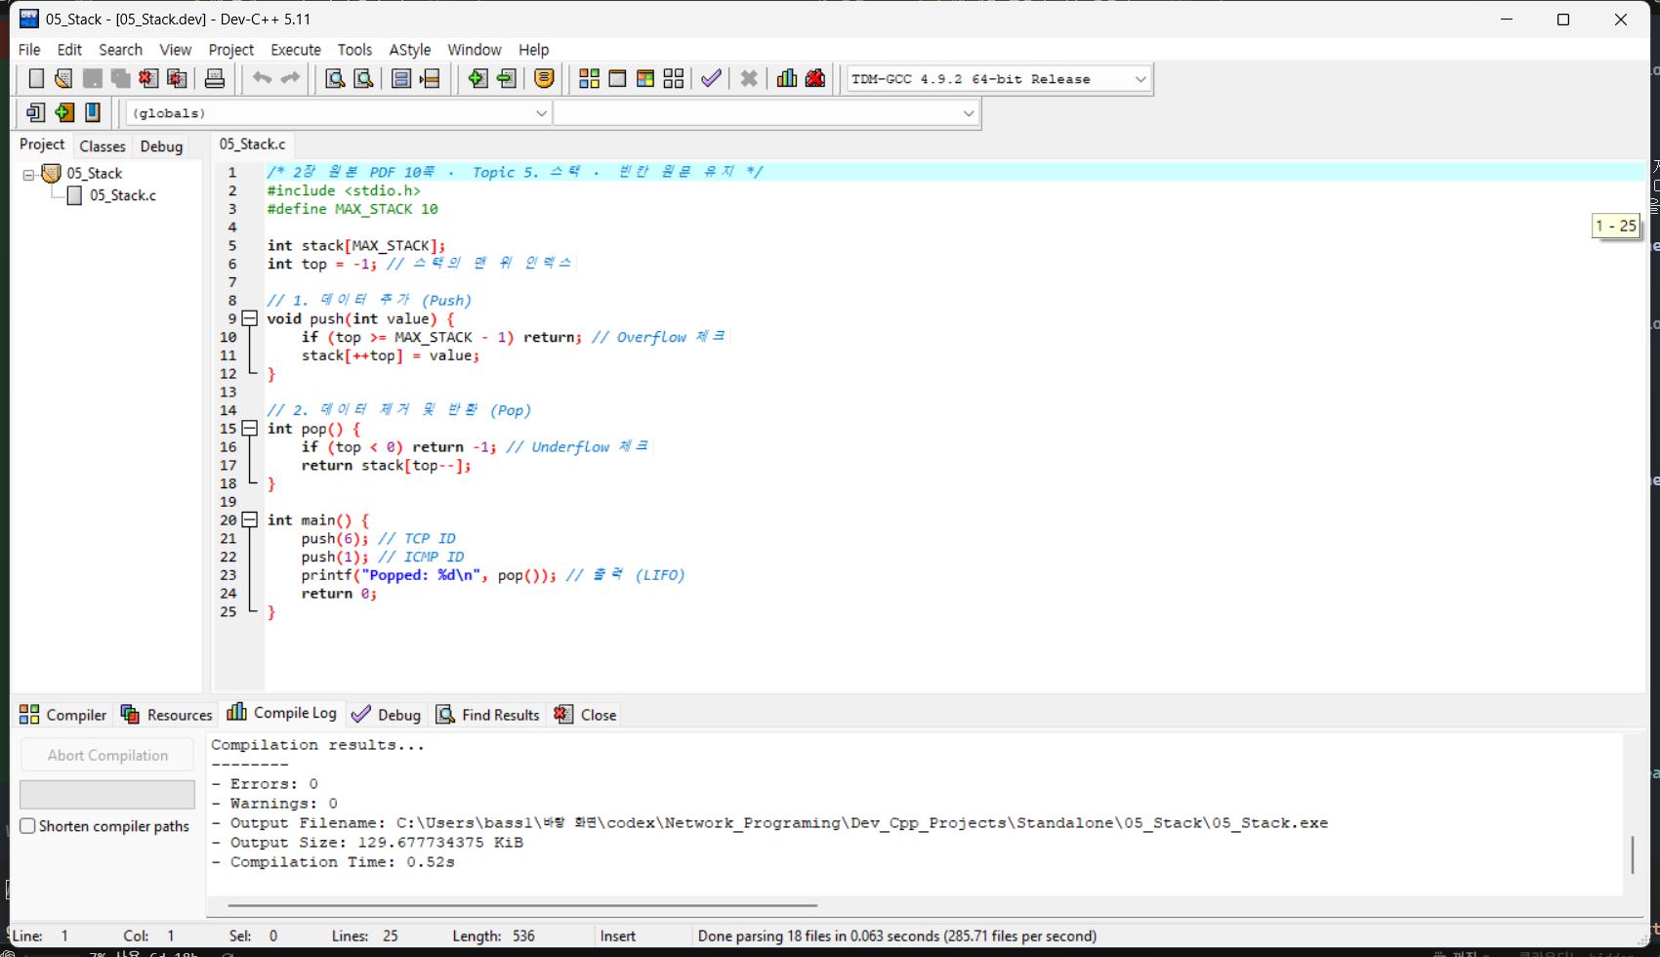Collapse the pop function fold marker

pyautogui.click(x=250, y=429)
